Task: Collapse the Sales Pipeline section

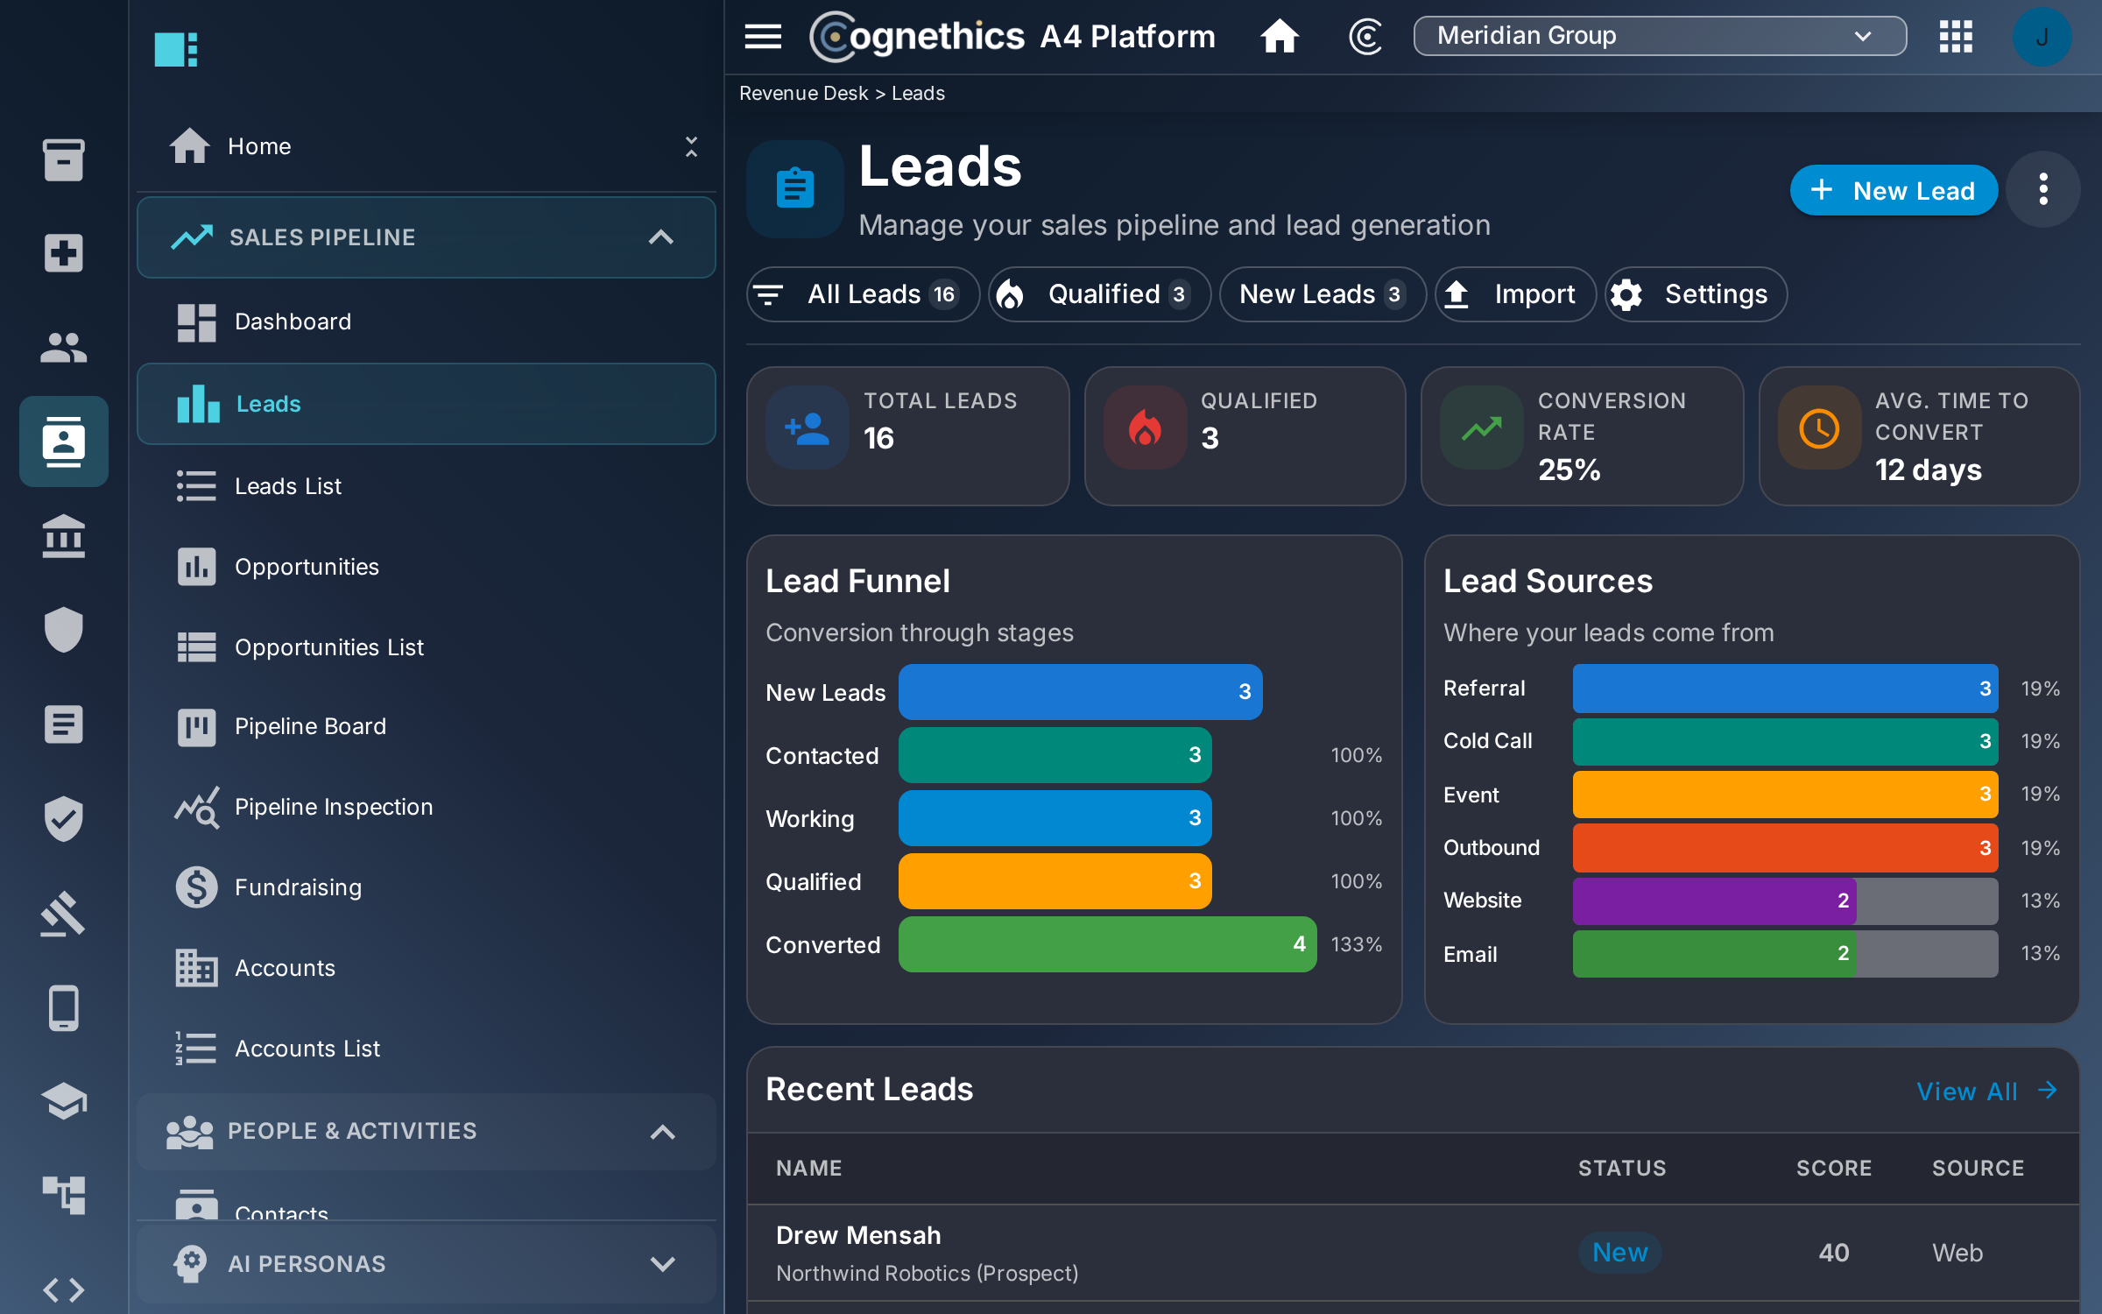Action: 427,237
